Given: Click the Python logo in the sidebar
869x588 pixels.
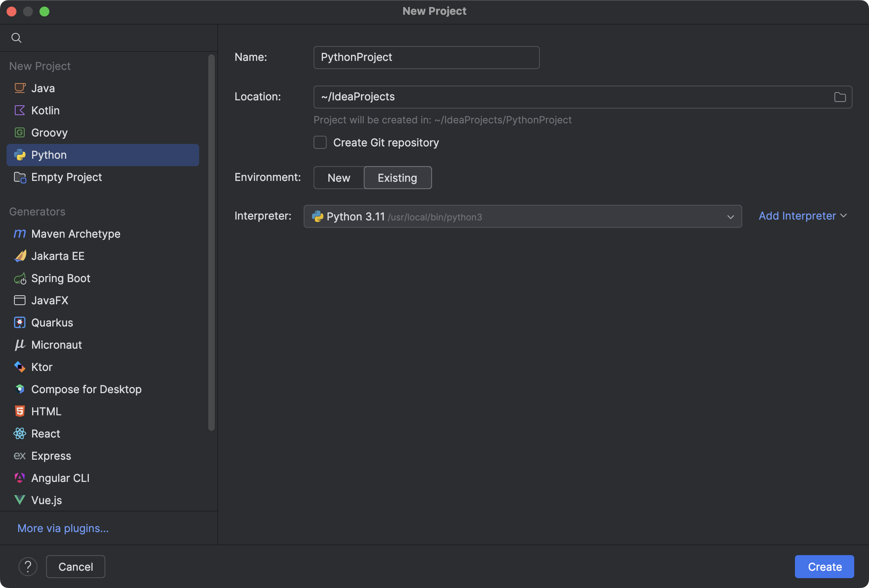Looking at the screenshot, I should (x=19, y=155).
